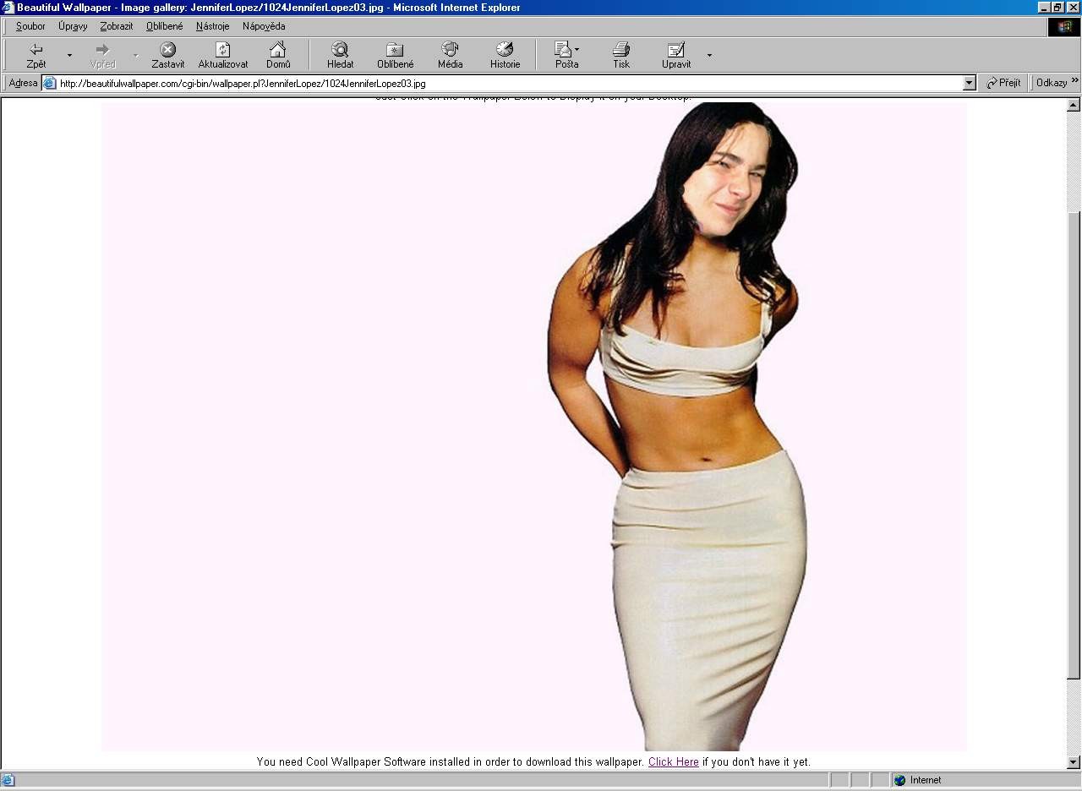
Task: Go to the home page via Domů
Action: click(x=278, y=55)
